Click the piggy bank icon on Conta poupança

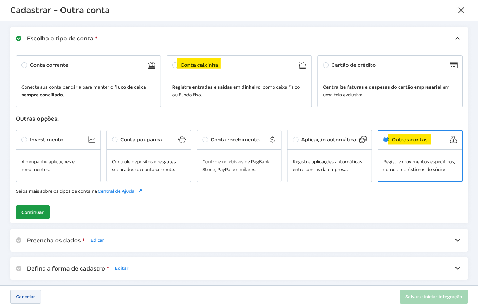[x=182, y=140]
